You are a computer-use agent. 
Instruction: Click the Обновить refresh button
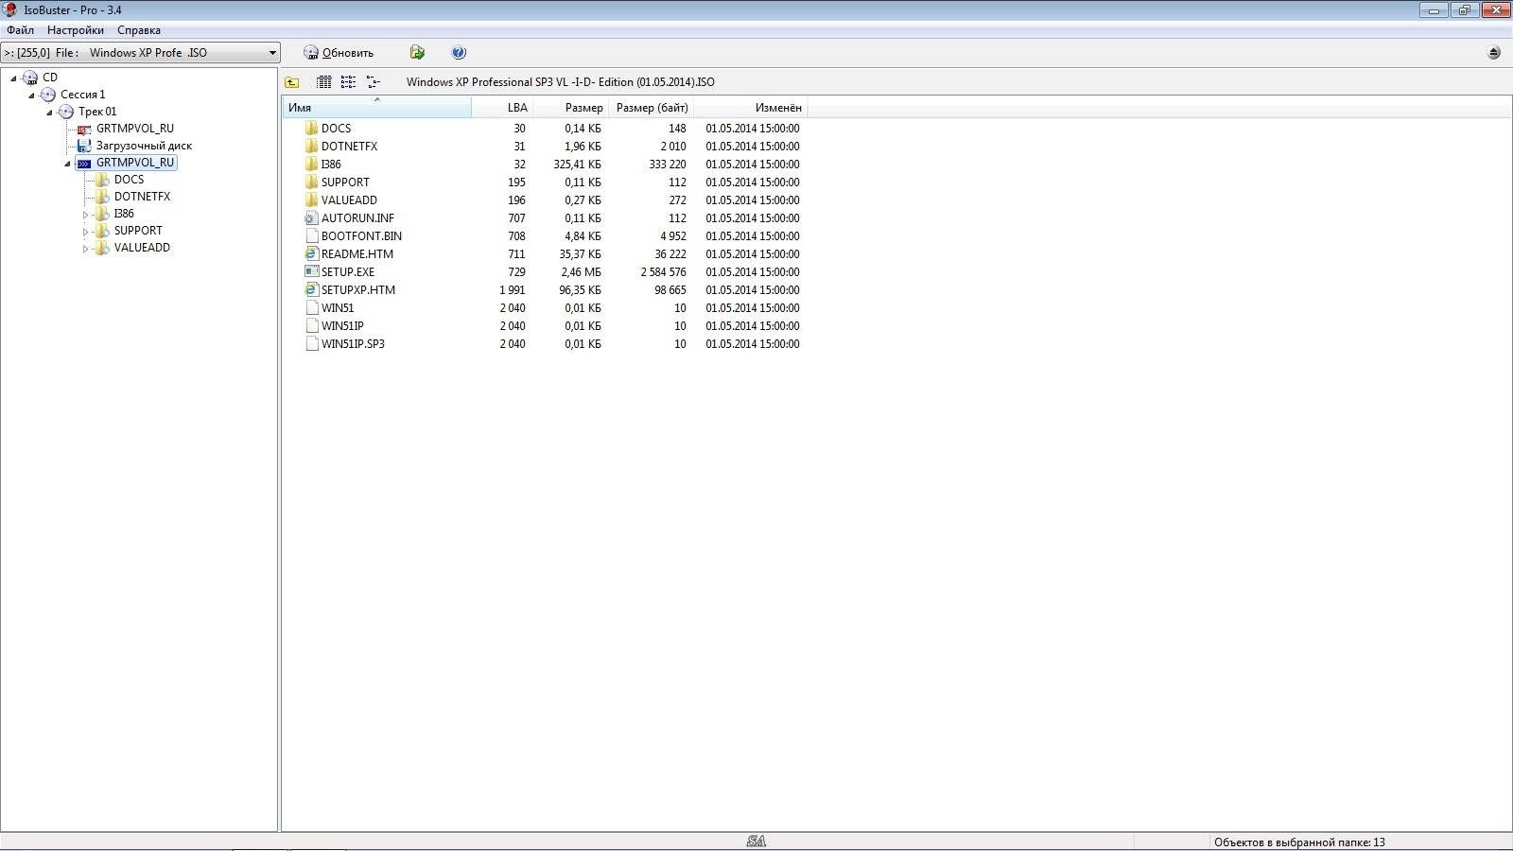point(339,53)
